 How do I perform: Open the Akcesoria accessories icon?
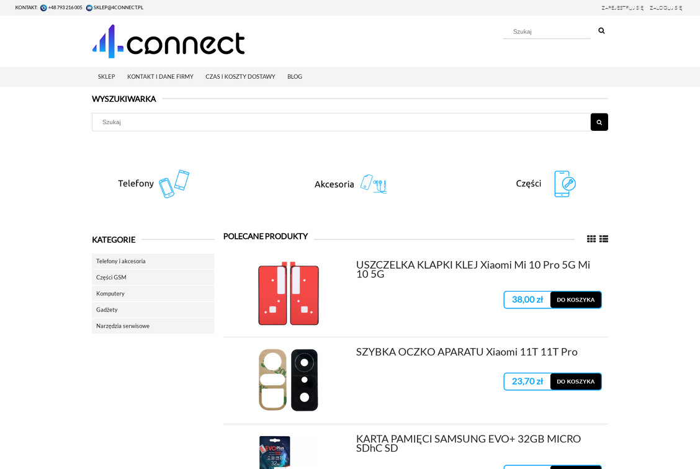[x=374, y=184]
